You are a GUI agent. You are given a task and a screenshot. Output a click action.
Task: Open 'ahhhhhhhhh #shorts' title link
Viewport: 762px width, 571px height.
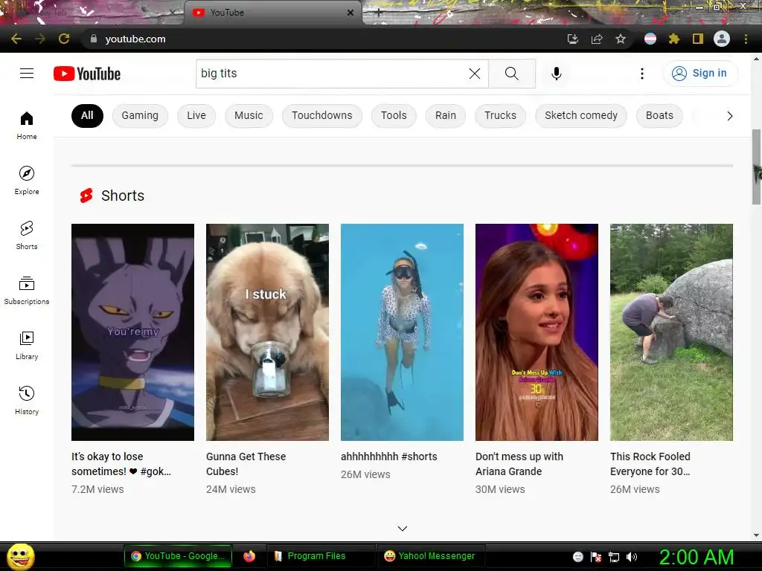pyautogui.click(x=388, y=457)
